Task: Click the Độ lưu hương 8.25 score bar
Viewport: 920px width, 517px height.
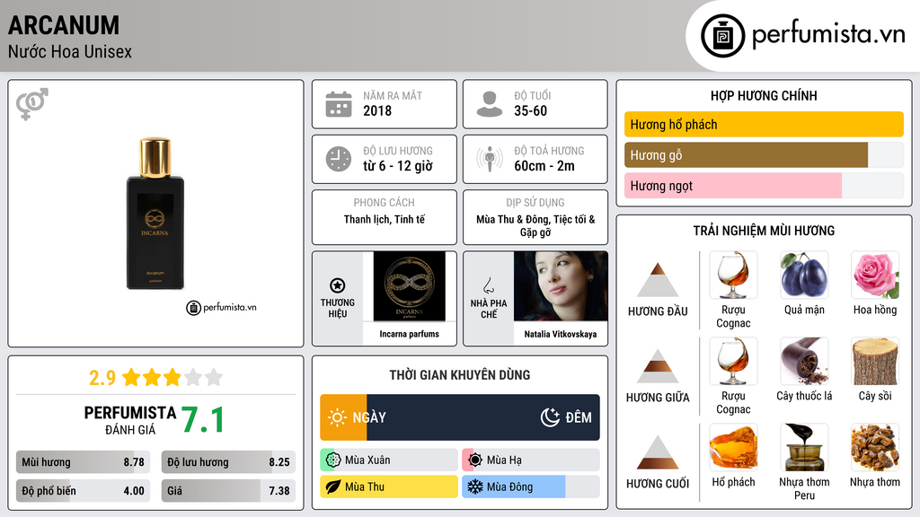Action: pyautogui.click(x=228, y=462)
